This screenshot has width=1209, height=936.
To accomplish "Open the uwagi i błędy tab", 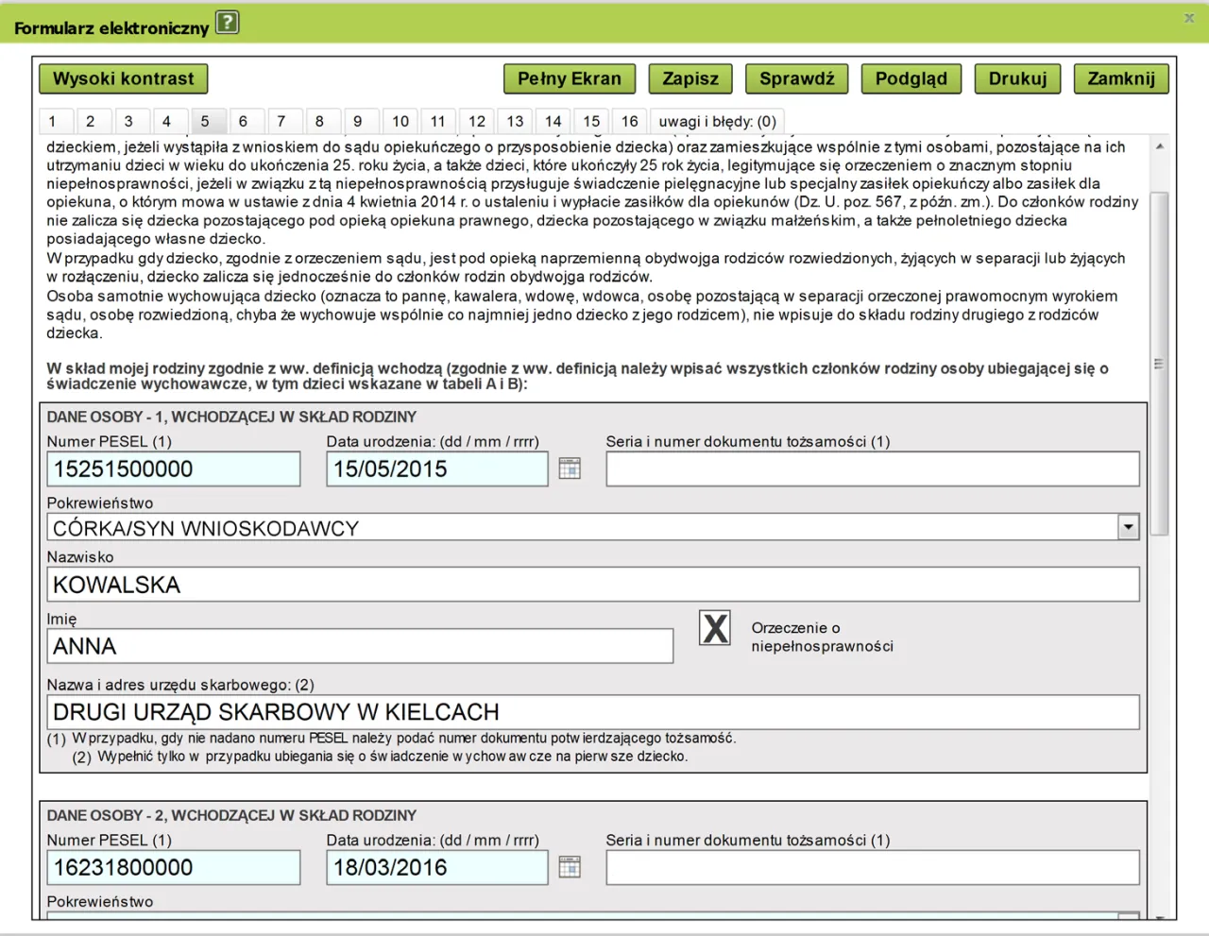I will tap(717, 121).
